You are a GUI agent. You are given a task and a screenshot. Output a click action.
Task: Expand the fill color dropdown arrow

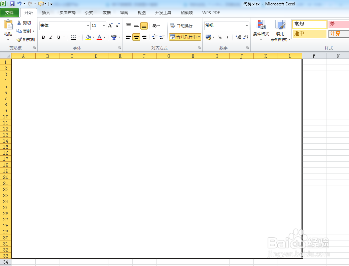[93, 37]
